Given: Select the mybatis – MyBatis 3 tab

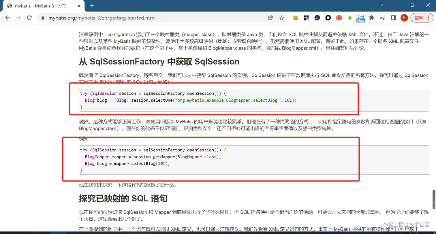Looking at the screenshot, I should pos(44,6).
